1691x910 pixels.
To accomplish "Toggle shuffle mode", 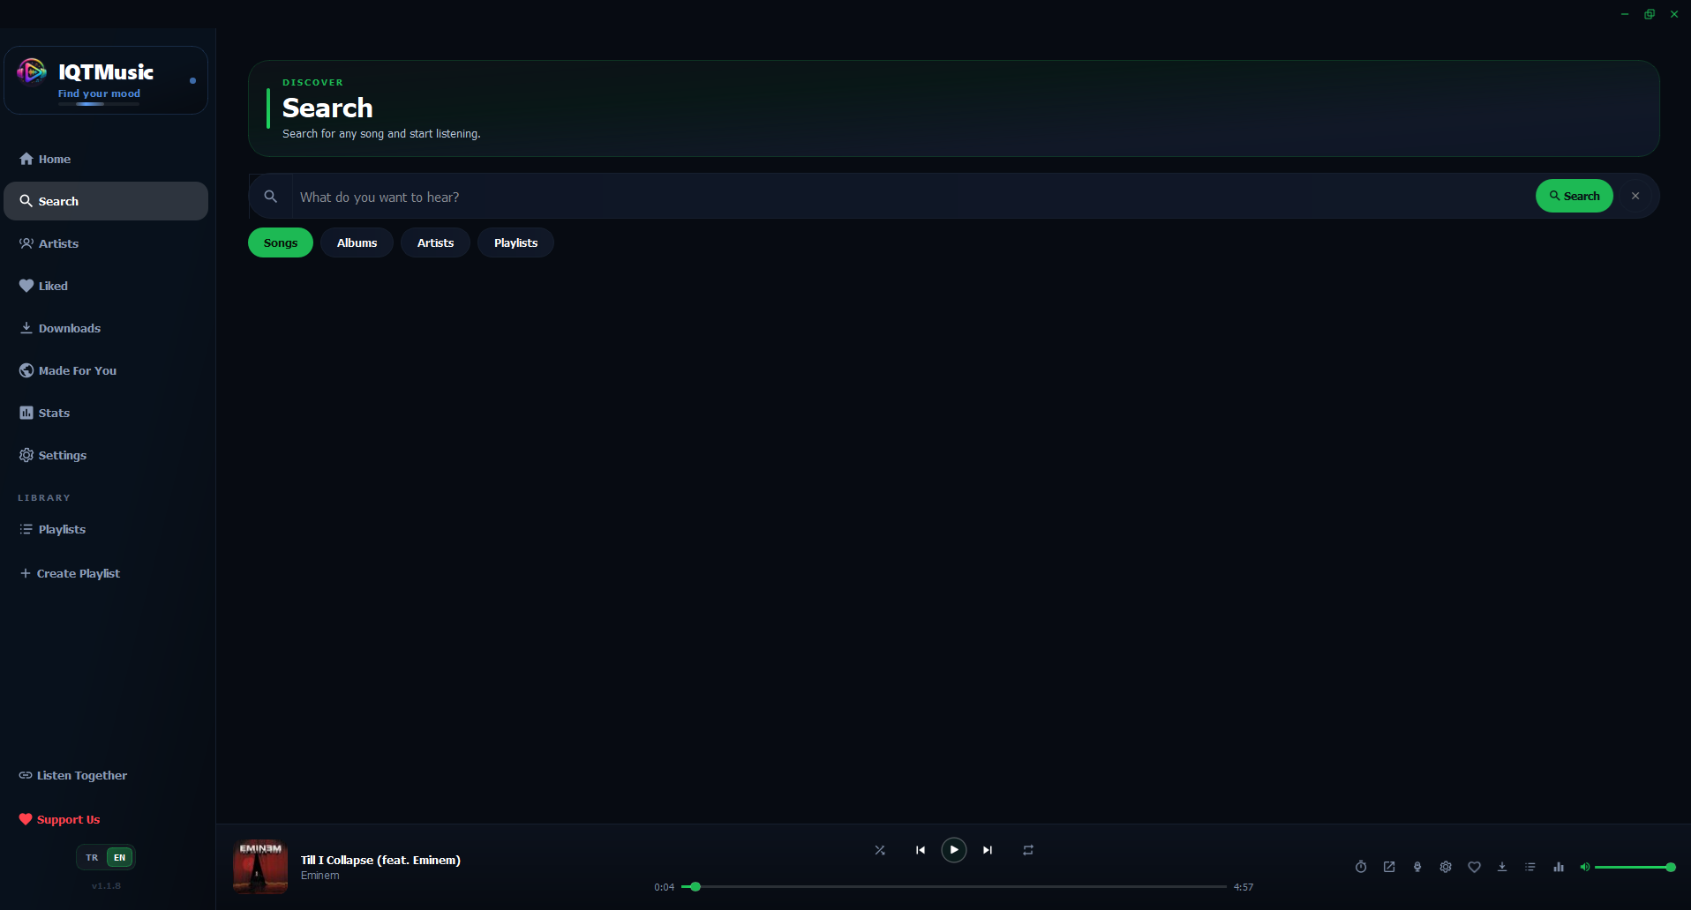I will tap(880, 850).
